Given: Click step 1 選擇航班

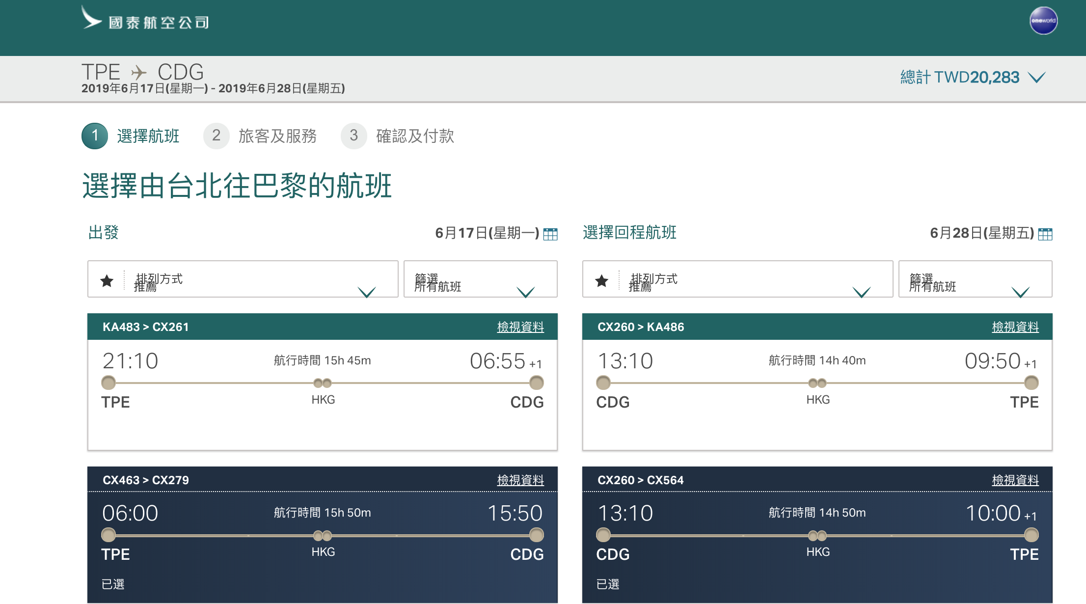Looking at the screenshot, I should coord(131,136).
